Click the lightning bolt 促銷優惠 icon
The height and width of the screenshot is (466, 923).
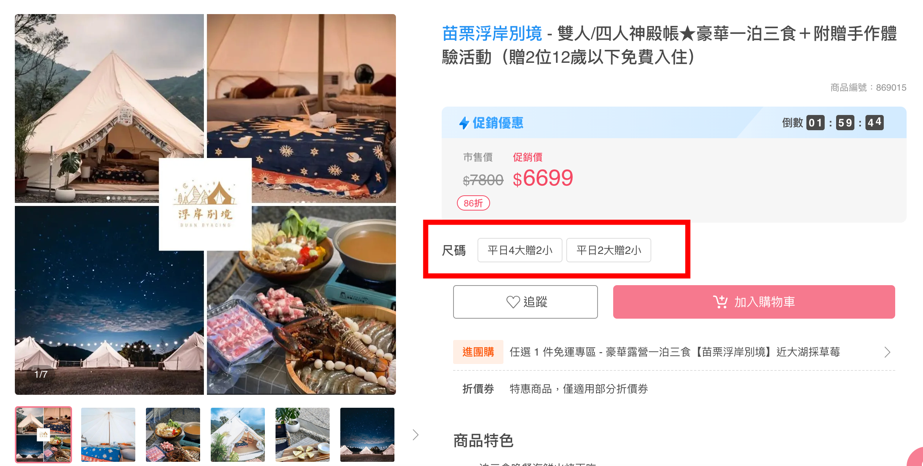click(464, 123)
